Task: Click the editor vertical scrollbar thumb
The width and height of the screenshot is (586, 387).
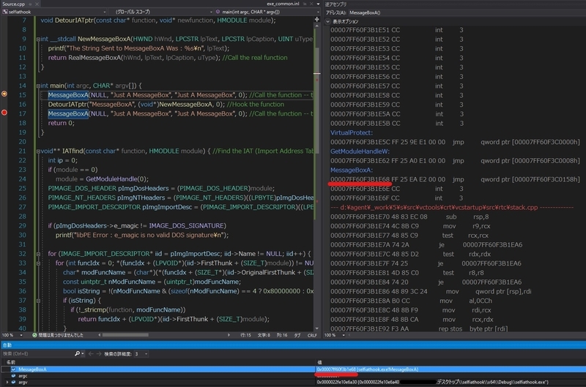Action: pyautogui.click(x=317, y=101)
